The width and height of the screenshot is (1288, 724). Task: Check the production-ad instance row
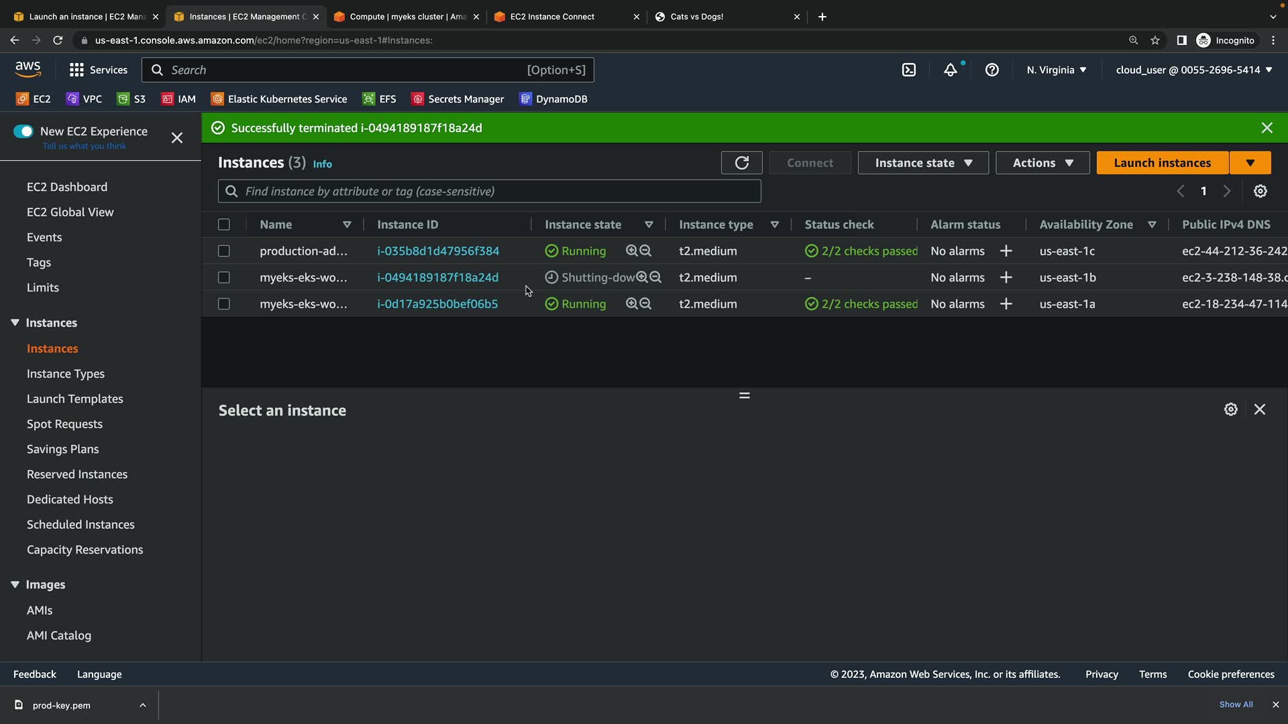(x=224, y=251)
